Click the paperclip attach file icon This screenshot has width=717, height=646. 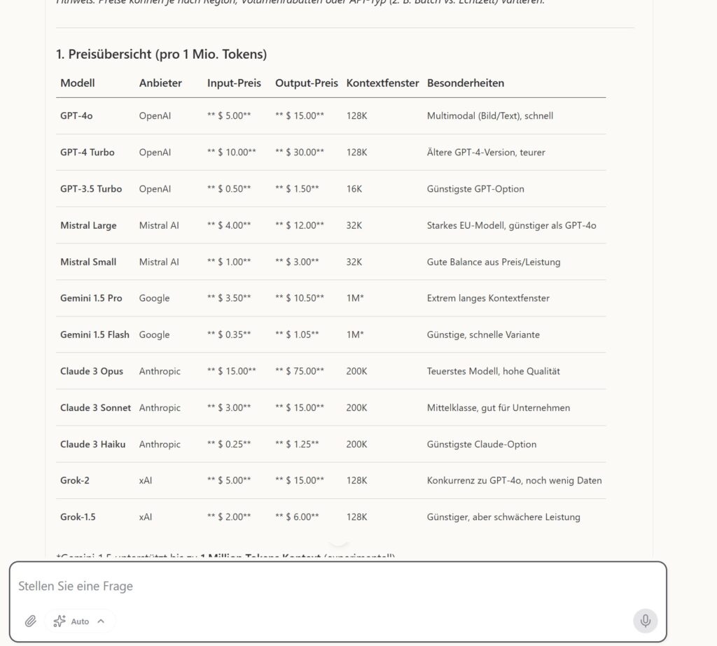[30, 621]
